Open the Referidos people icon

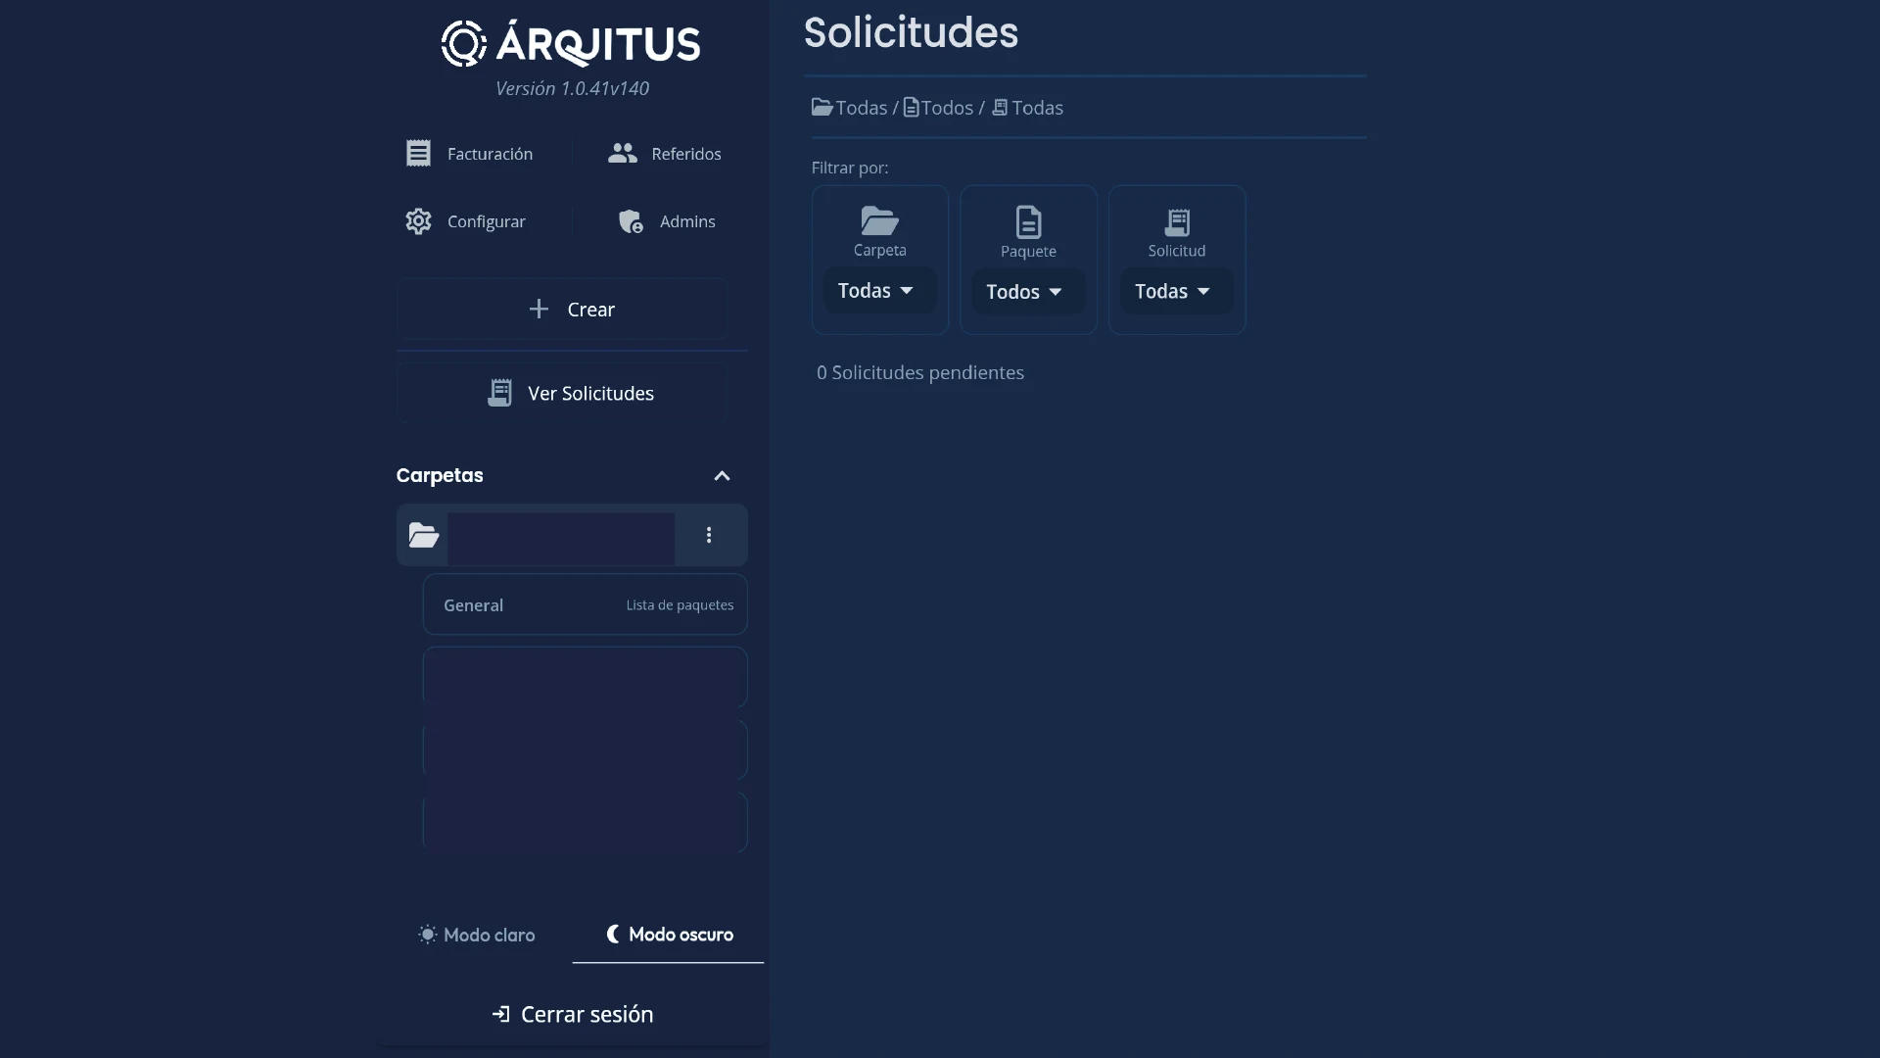pyautogui.click(x=623, y=154)
